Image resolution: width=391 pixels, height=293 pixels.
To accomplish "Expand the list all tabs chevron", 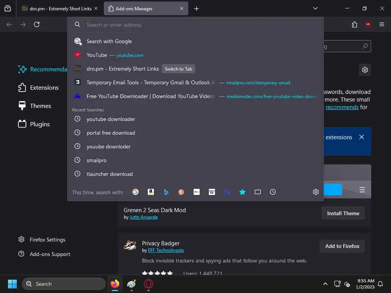I will coord(315,8).
